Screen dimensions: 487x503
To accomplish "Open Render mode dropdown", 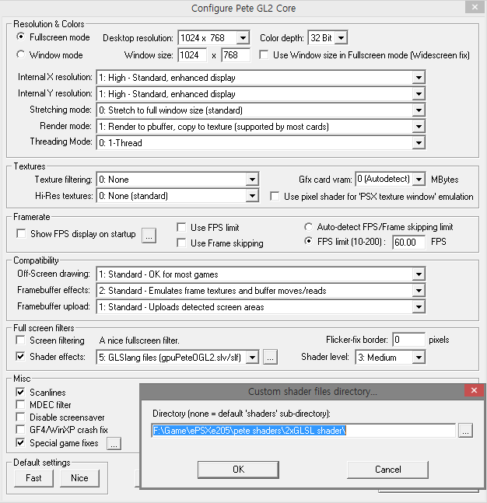I will point(419,127).
